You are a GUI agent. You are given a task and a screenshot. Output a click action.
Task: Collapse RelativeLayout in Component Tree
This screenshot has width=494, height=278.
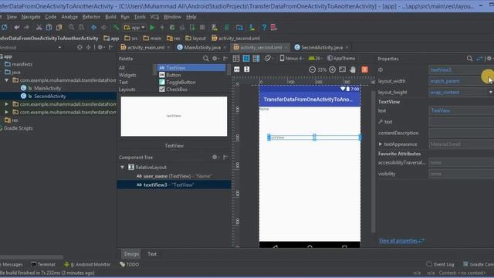pos(122,168)
